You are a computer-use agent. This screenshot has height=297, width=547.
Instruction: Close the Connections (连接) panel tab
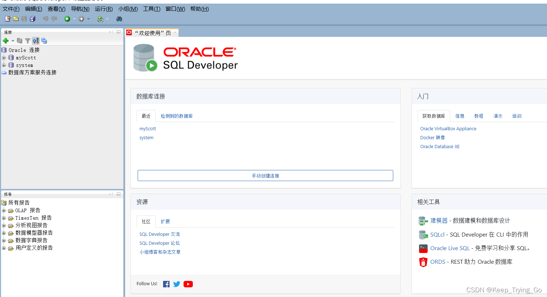point(110,32)
